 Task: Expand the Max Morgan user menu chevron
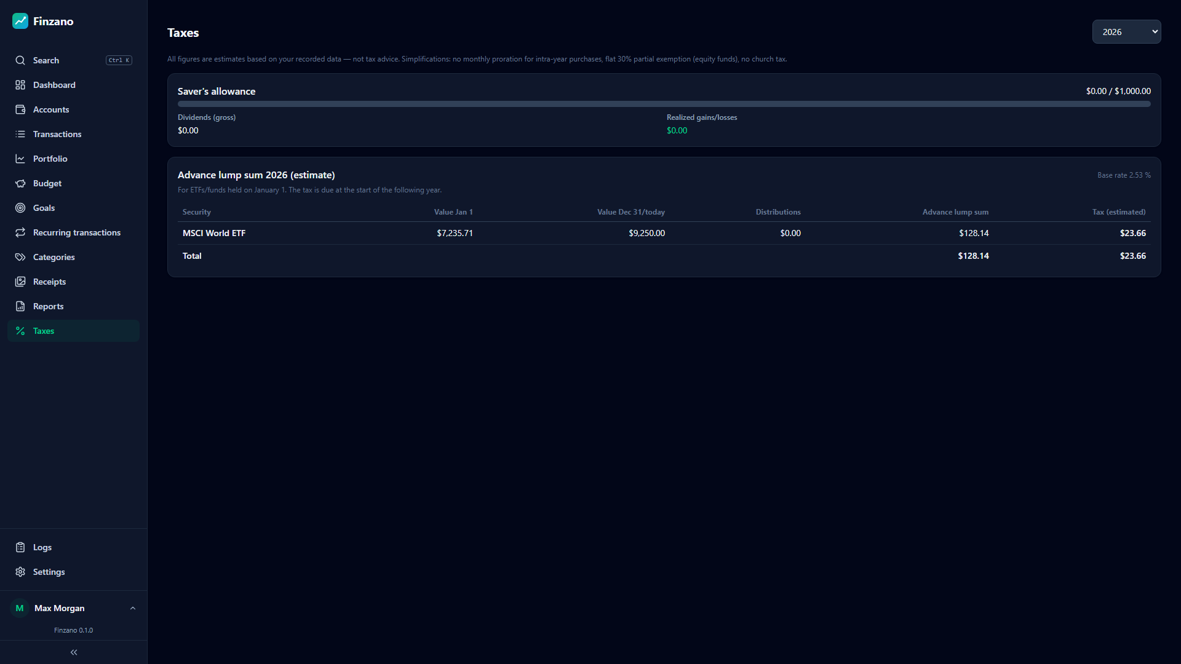133,608
